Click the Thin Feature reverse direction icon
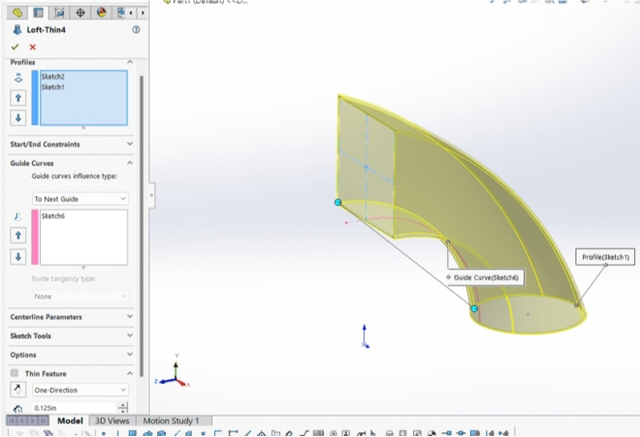 click(x=17, y=390)
